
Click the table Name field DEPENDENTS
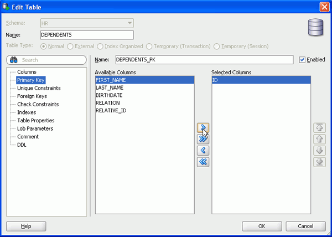click(87, 35)
